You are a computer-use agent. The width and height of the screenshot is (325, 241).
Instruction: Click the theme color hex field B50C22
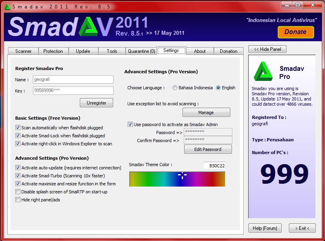point(214,166)
